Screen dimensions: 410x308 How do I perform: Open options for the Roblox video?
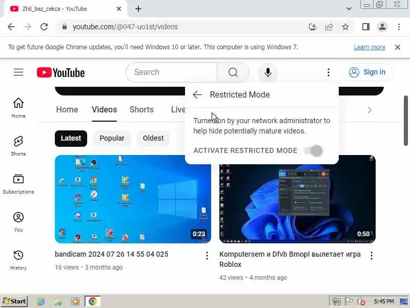click(371, 255)
